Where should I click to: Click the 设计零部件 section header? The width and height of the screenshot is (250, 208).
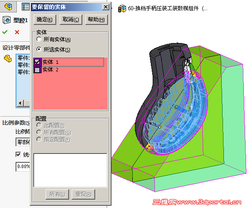point(16,48)
